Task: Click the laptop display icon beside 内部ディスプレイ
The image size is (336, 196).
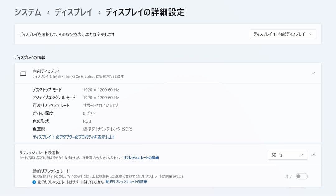Action: pos(23,74)
